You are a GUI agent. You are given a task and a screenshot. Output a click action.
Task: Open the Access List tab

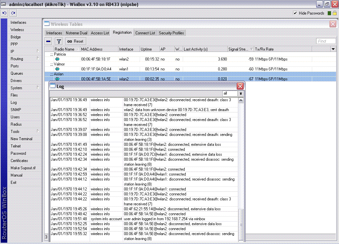[100, 33]
